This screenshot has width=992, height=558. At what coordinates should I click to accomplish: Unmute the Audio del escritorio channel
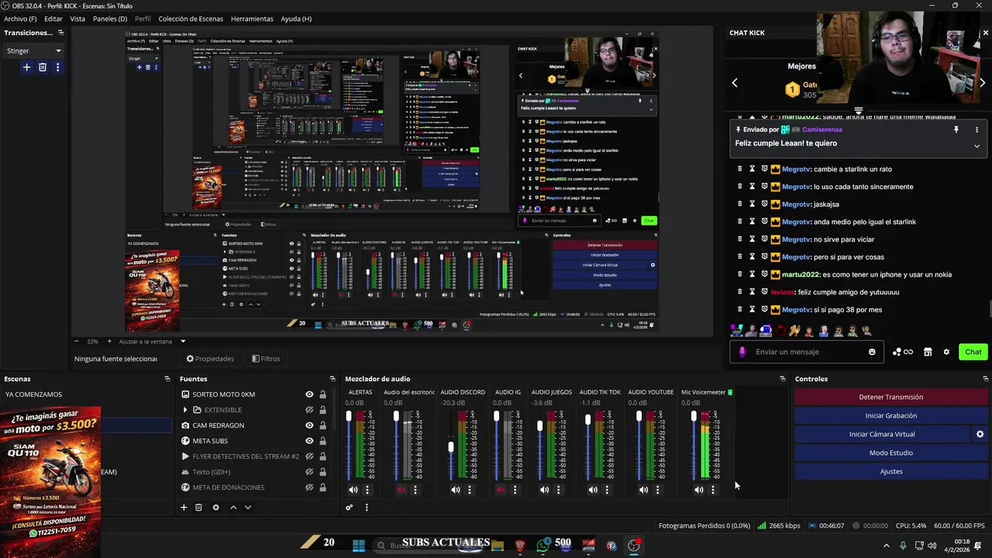coord(401,490)
